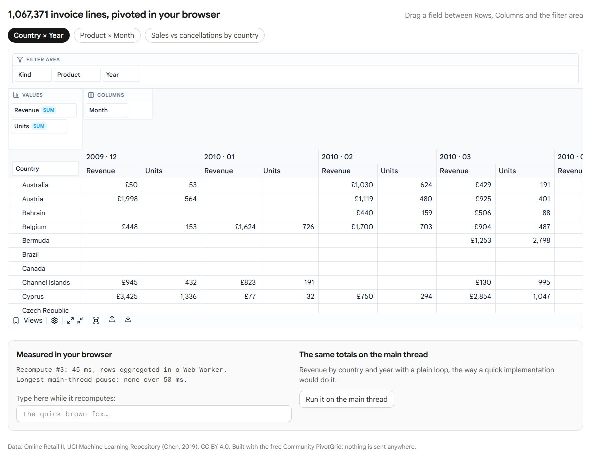Click the £1,998 revenue cell

tap(112, 199)
